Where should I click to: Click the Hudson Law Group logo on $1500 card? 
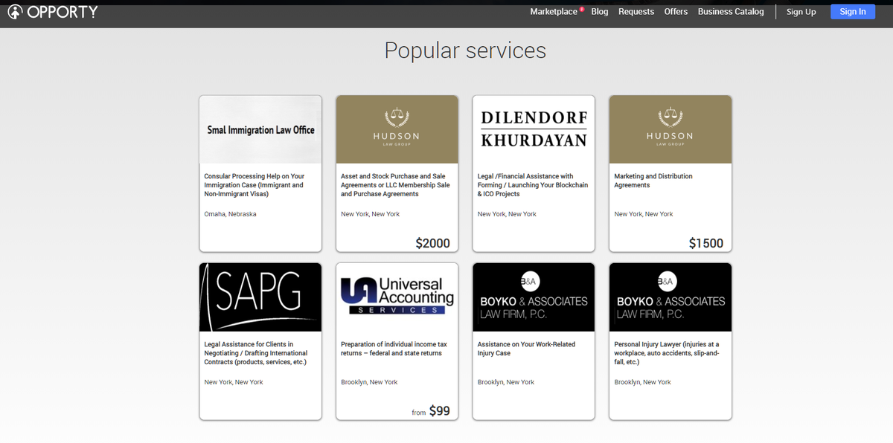(670, 129)
